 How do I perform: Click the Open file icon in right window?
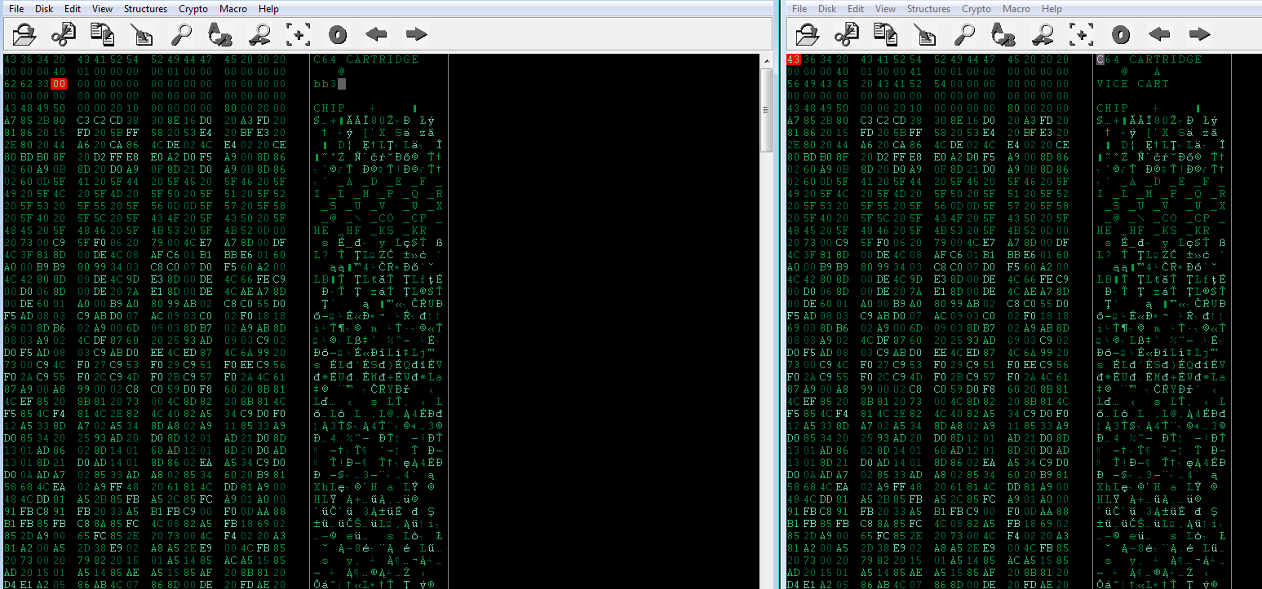(x=808, y=34)
